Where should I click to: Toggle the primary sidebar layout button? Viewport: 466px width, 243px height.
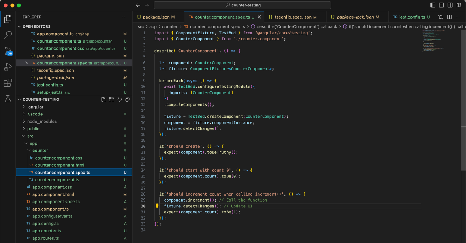433,5
